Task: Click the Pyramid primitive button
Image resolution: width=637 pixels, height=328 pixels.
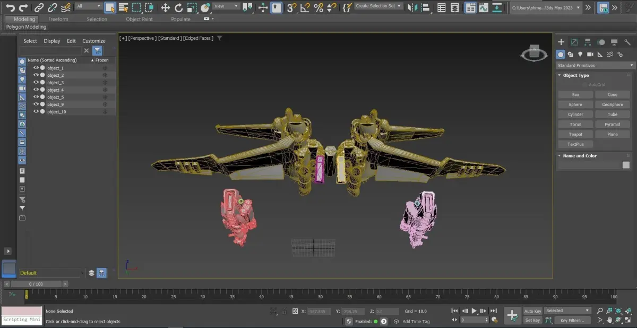Action: pos(613,124)
